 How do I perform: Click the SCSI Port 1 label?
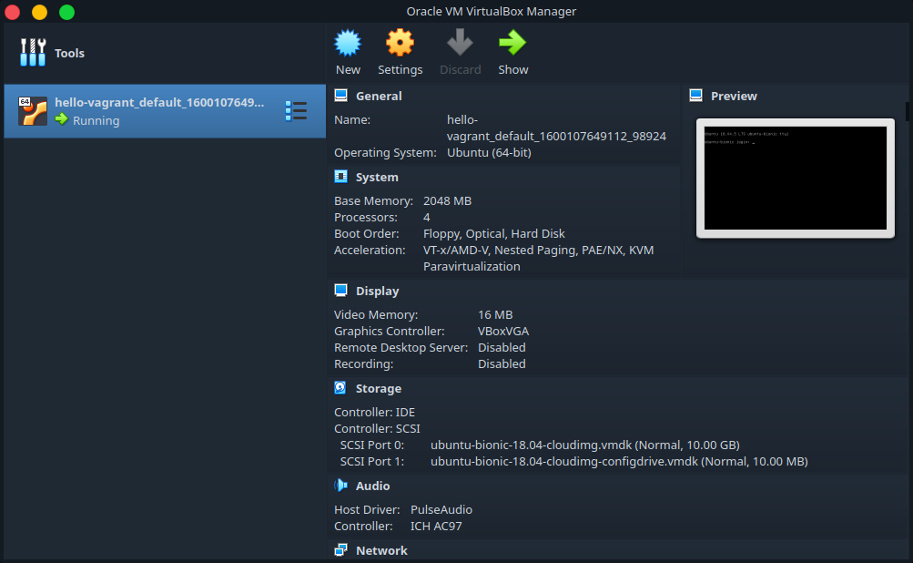point(371,461)
